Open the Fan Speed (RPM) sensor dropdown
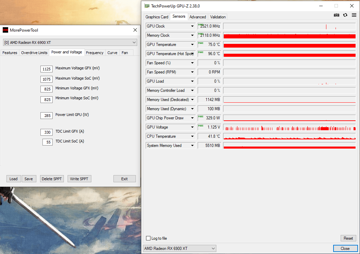Viewport: 360px width, 254px height. (192, 72)
